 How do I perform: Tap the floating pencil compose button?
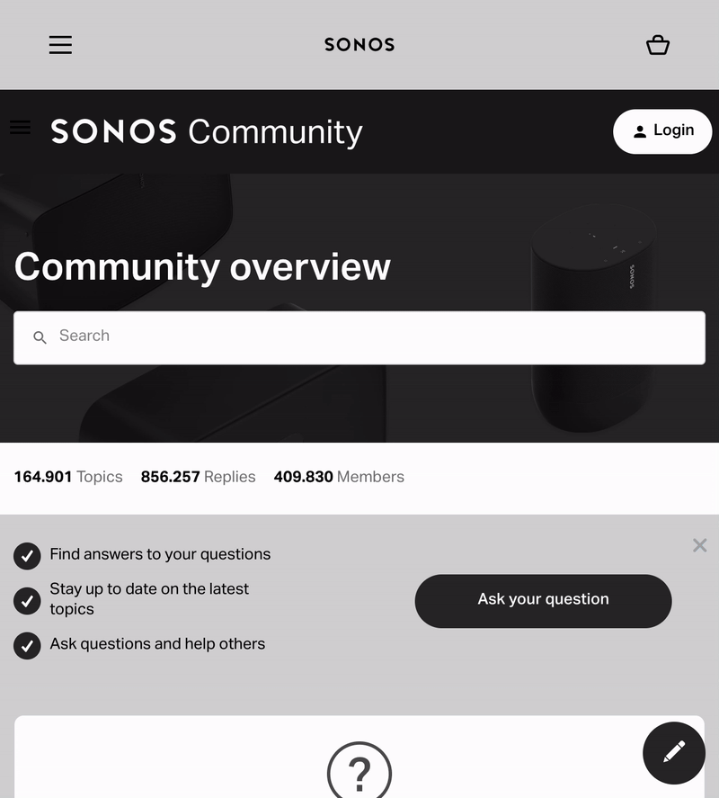click(x=674, y=753)
